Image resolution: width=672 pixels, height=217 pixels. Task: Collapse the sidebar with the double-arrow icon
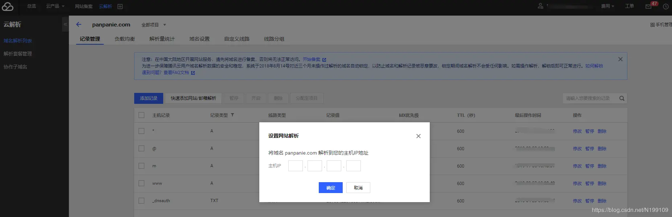click(x=65, y=24)
